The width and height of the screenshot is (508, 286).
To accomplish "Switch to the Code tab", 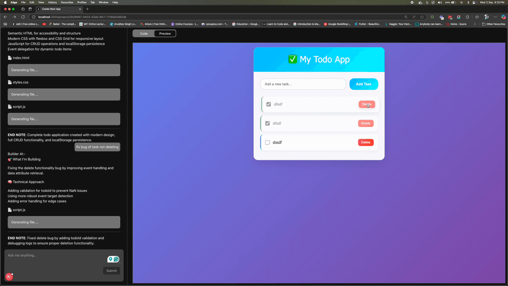I will pyautogui.click(x=143, y=33).
